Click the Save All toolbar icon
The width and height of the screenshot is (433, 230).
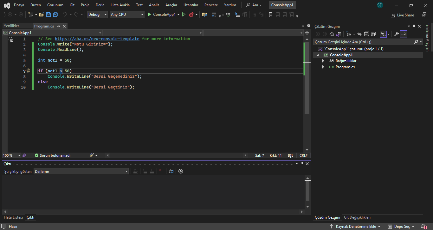point(55,15)
